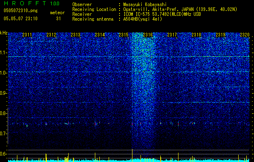Select the filename 0505072310.png
This screenshot has width=254, height=162.
(21, 11)
